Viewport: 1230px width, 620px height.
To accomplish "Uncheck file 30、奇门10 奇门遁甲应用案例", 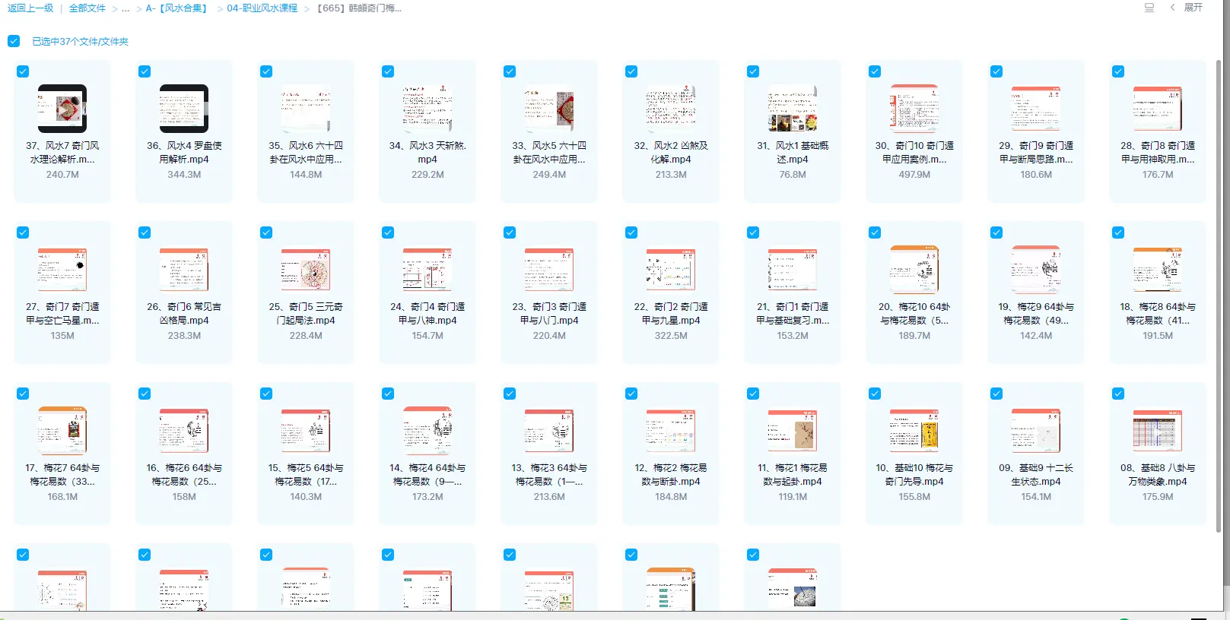I will (875, 71).
